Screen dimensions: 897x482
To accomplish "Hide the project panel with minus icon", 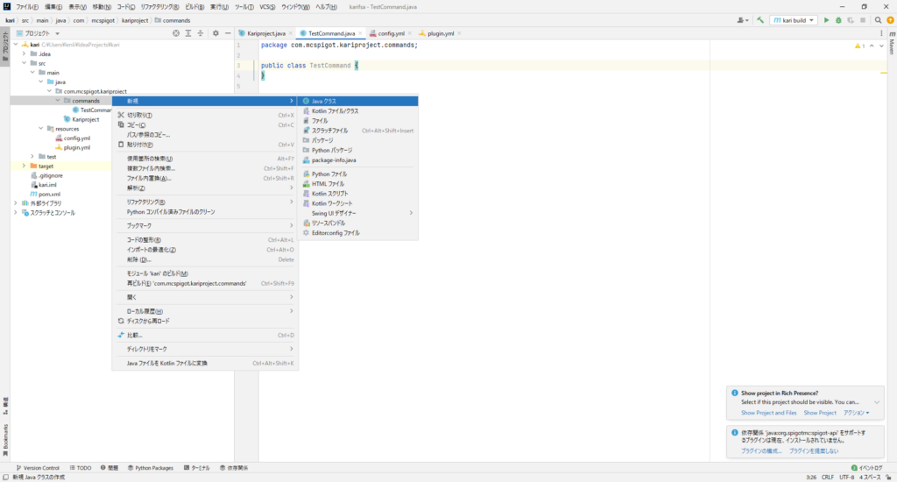I will coord(227,33).
